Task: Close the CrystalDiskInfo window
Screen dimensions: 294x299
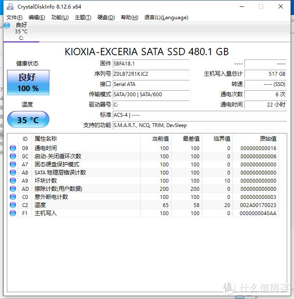Action: pos(281,7)
